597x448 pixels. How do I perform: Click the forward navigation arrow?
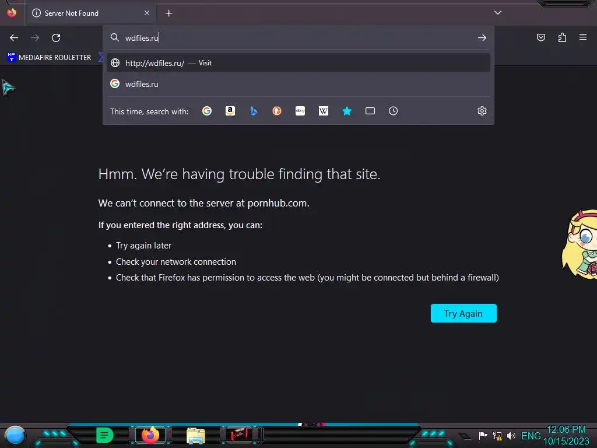pos(35,38)
